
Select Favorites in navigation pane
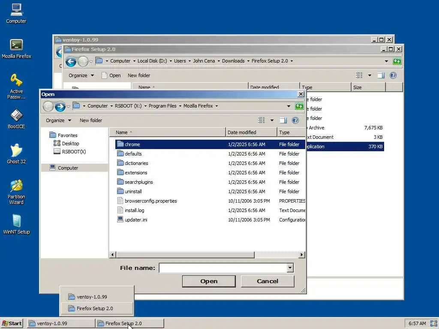63,135
